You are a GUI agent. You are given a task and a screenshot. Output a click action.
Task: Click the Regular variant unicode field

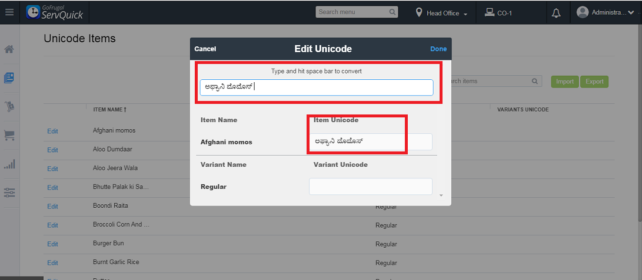[371, 187]
